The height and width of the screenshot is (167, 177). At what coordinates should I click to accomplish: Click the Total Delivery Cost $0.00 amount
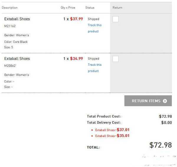click(x=166, y=123)
